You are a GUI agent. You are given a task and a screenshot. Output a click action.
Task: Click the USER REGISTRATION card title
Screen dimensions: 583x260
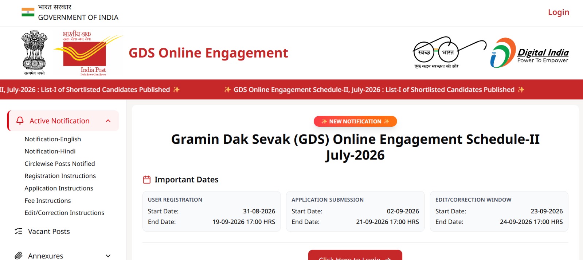pyautogui.click(x=175, y=200)
